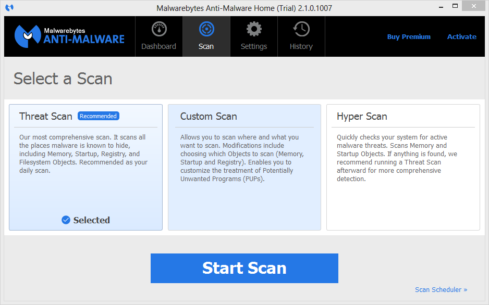Start the scan with the blue button
This screenshot has width=489, height=305.
click(x=244, y=268)
